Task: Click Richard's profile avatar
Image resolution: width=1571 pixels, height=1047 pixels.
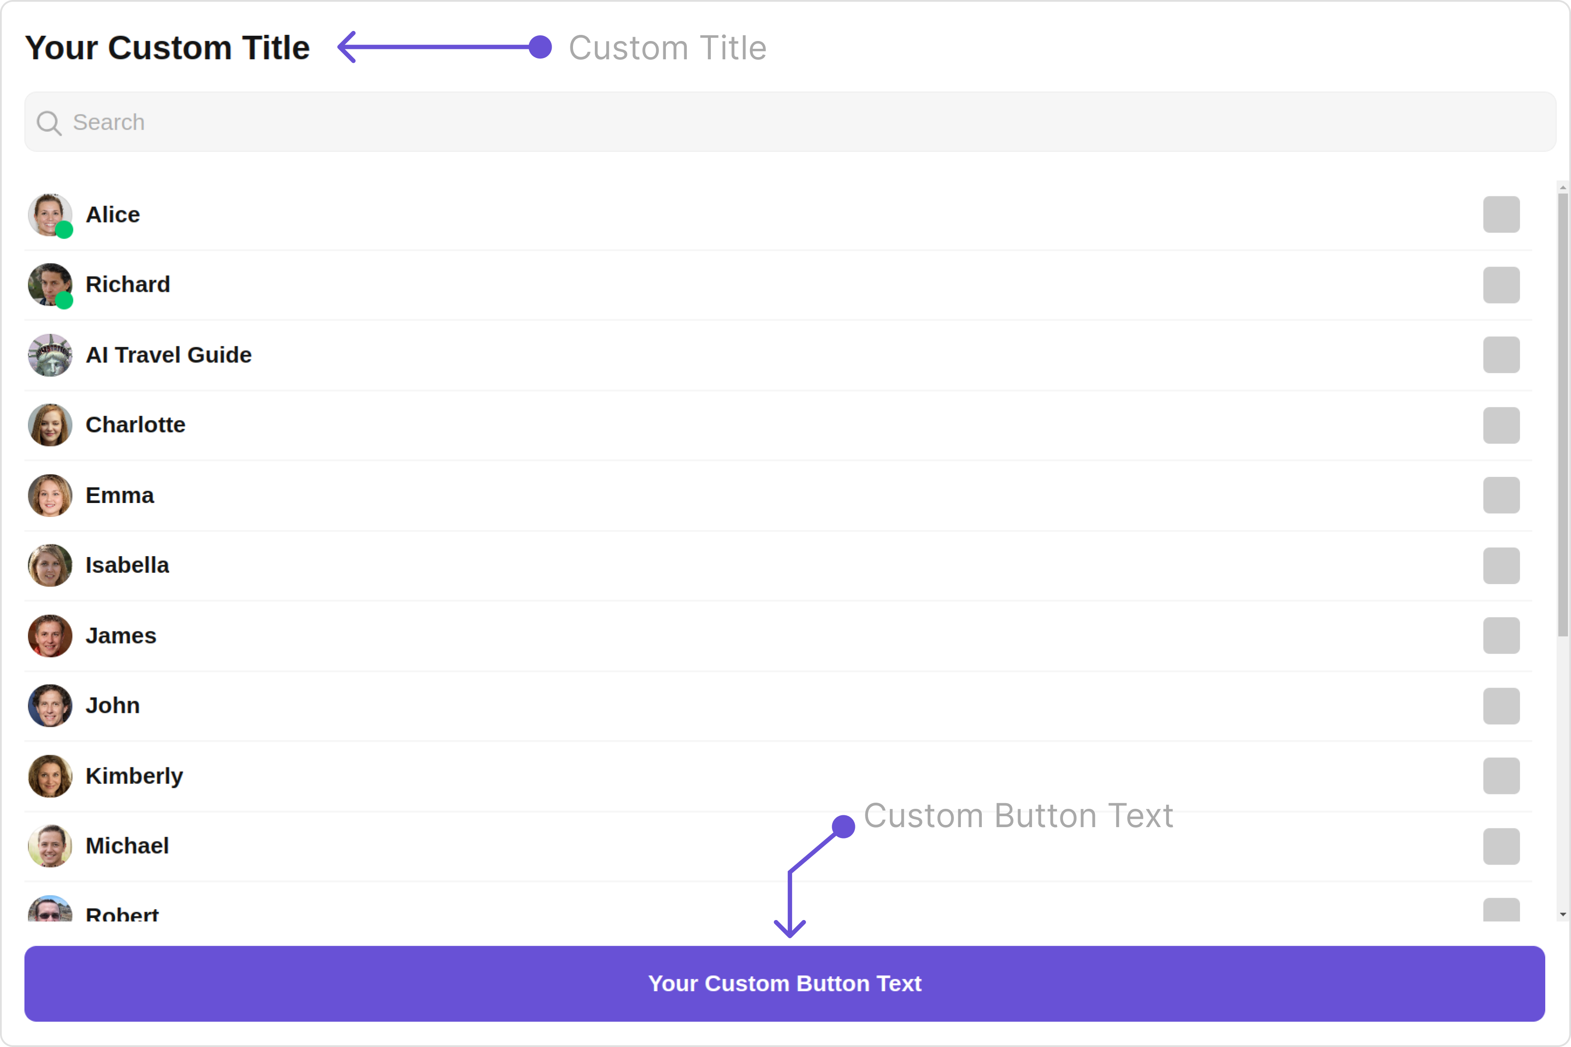Action: (x=50, y=285)
